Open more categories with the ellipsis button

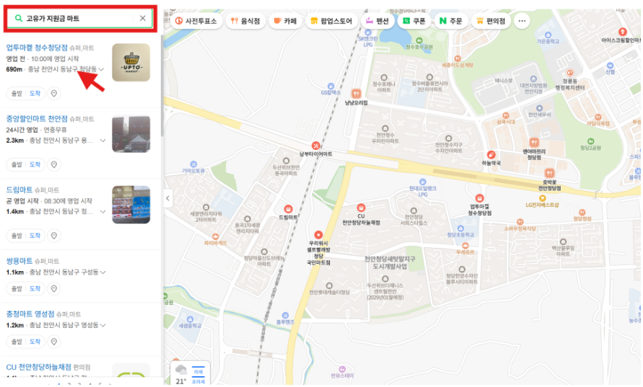(x=522, y=21)
